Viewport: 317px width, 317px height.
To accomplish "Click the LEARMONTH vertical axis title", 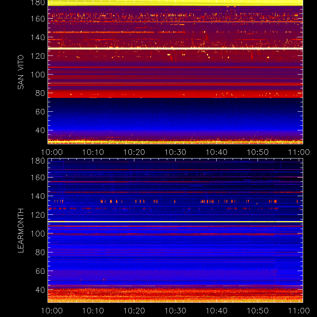I will (x=21, y=231).
